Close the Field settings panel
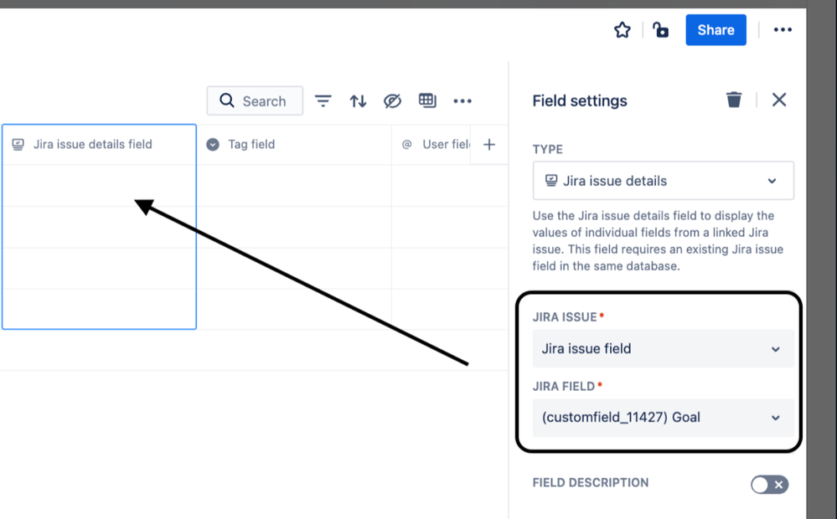This screenshot has width=837, height=519. point(779,100)
